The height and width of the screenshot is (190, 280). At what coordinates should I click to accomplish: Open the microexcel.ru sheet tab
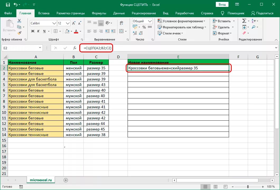click(x=41, y=180)
